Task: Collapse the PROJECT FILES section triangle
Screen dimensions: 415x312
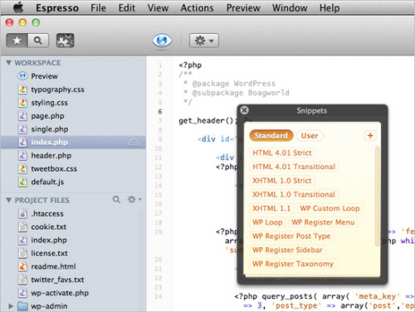Action: point(9,200)
